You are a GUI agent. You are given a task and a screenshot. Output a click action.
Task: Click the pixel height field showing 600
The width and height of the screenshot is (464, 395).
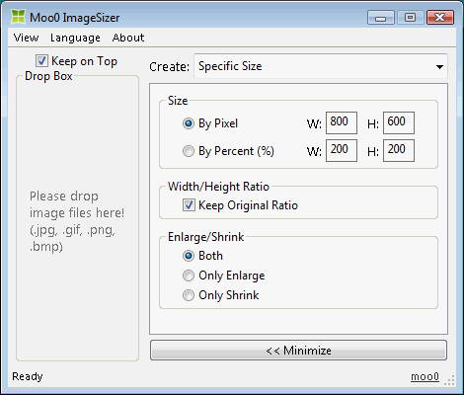click(x=399, y=122)
